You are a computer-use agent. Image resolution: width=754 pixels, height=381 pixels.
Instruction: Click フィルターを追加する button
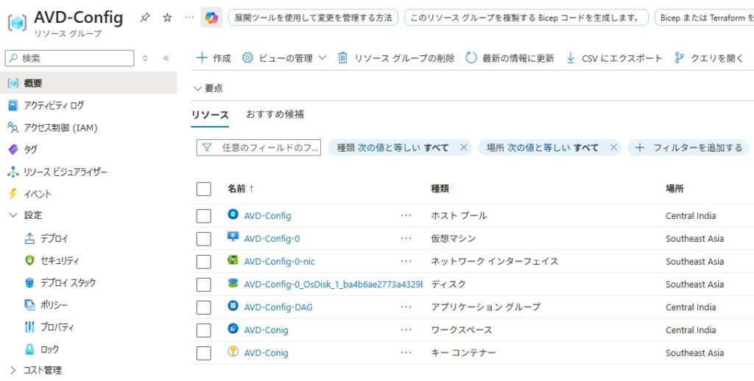689,147
